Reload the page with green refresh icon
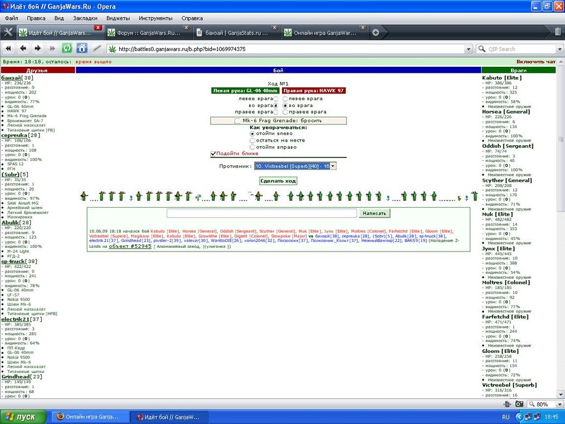 pos(67,48)
